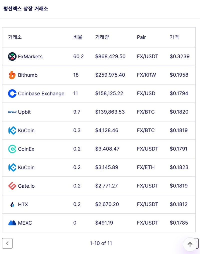Click the "1-10 of 11" pagination text
This screenshot has height=254, width=200.
pyautogui.click(x=101, y=243)
